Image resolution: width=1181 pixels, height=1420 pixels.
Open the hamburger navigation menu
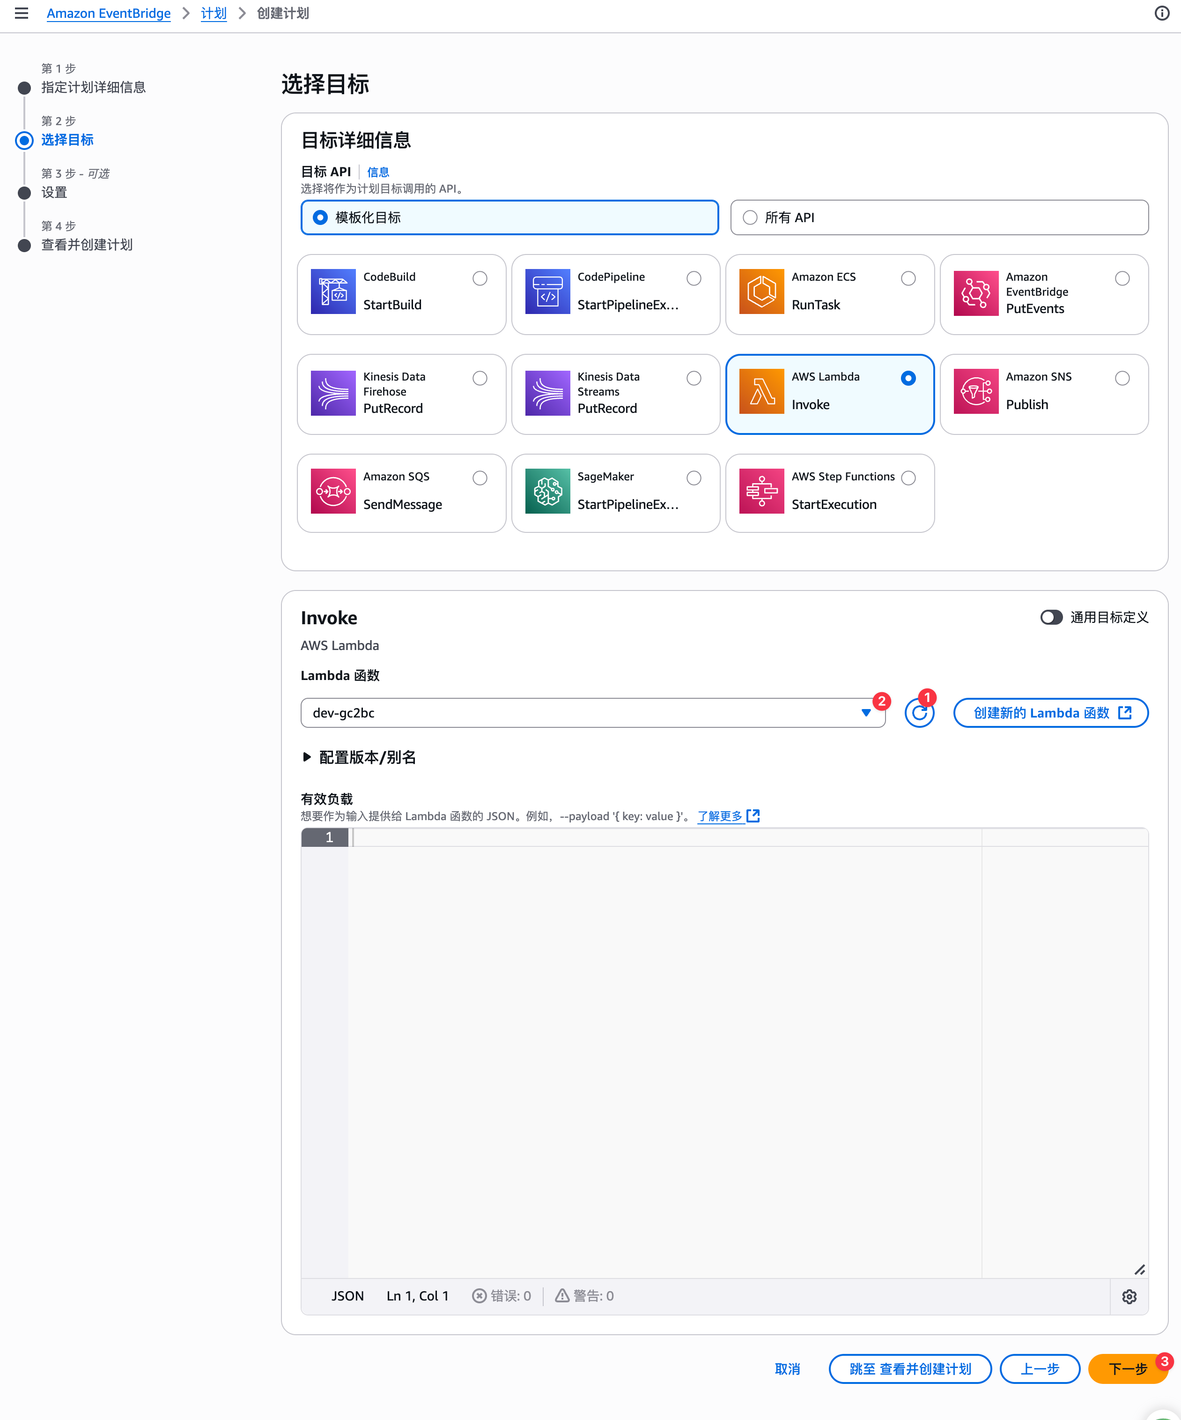tap(22, 14)
